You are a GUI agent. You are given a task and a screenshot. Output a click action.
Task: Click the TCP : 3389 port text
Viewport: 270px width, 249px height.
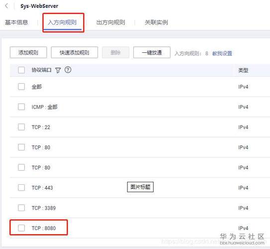44,208
